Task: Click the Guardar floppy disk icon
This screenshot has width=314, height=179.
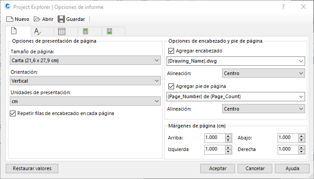Action: click(61, 19)
